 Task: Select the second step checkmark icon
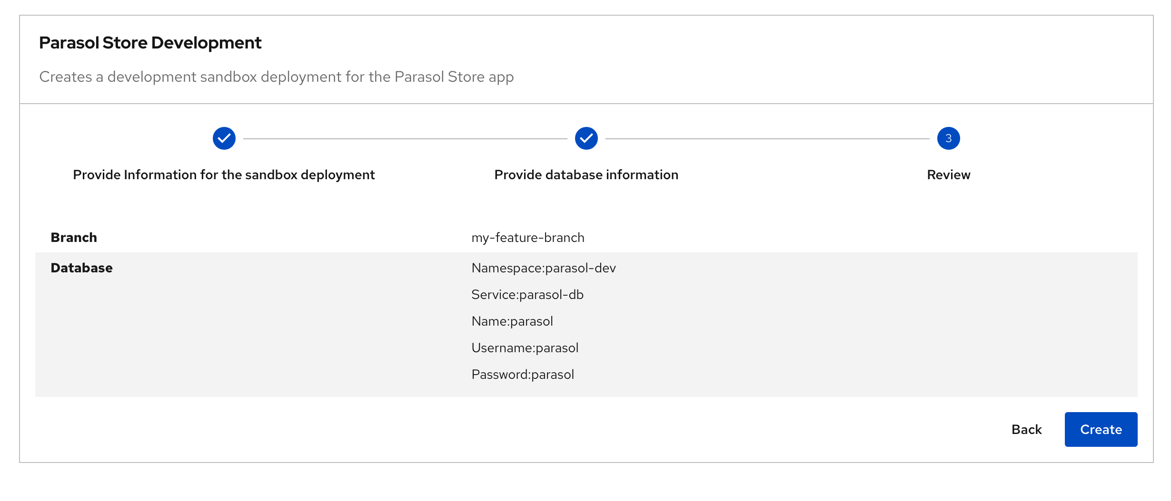click(586, 138)
